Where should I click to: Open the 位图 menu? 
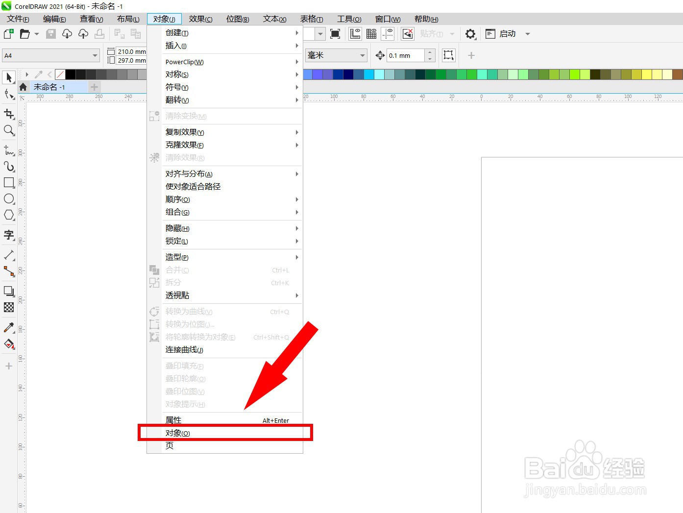(238, 19)
